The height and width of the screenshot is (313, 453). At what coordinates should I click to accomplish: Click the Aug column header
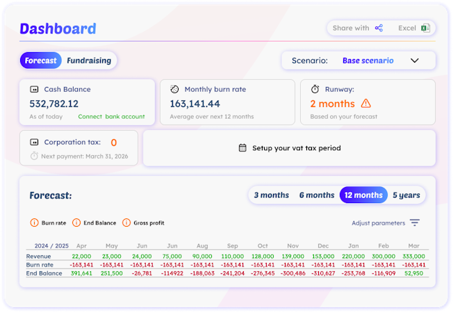(202, 246)
